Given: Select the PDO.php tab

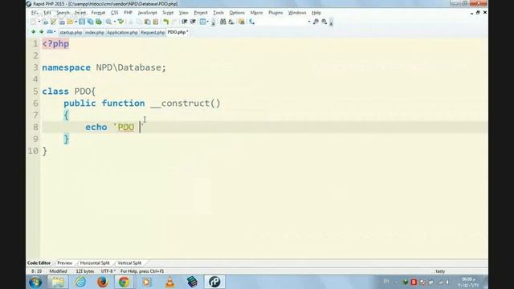Looking at the screenshot, I should (177, 32).
